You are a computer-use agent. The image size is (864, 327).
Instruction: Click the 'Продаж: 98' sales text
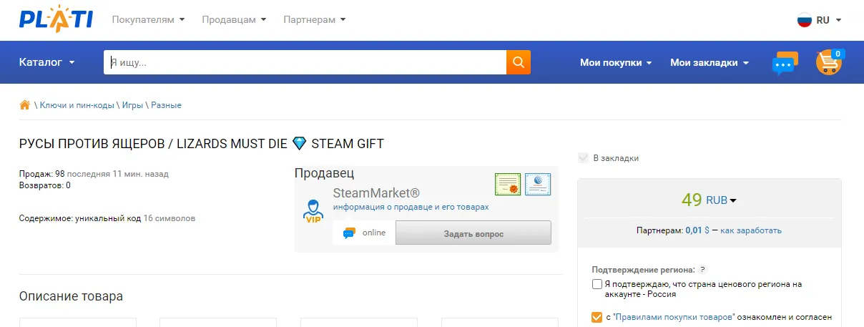click(x=42, y=174)
